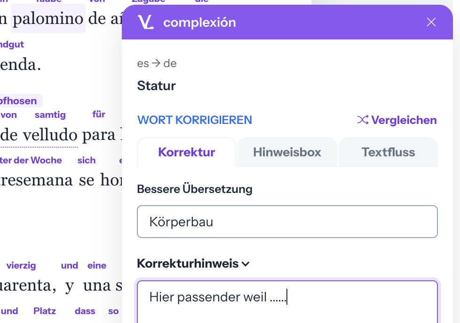Click the shuffle icon beside Vergleichen
460x323 pixels.
[363, 120]
